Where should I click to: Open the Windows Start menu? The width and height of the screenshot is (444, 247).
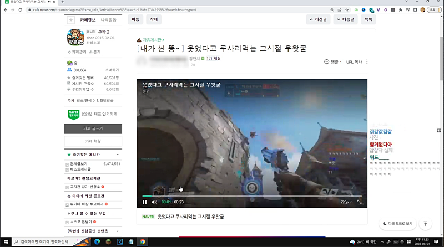(6, 241)
